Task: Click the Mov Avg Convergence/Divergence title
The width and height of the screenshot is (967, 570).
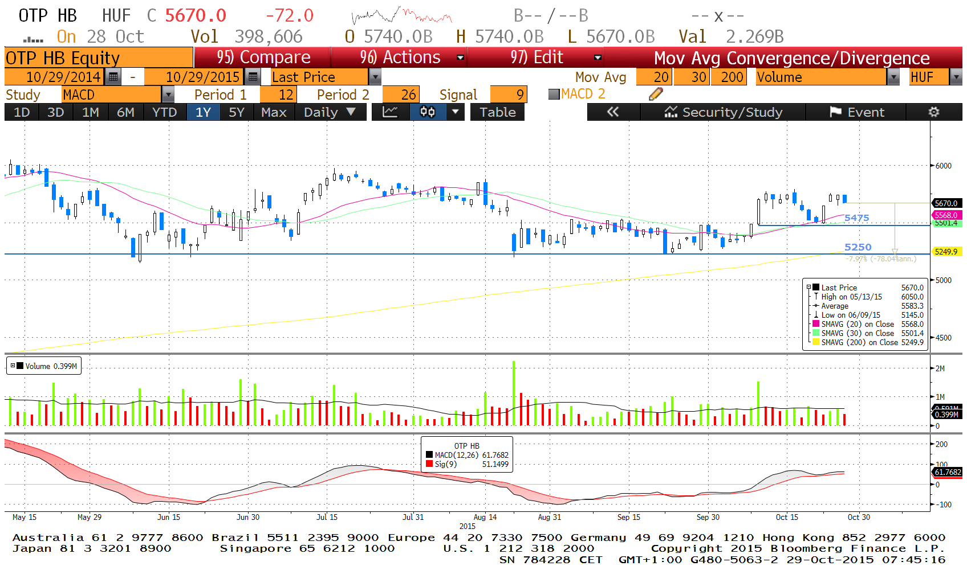Action: tap(791, 58)
